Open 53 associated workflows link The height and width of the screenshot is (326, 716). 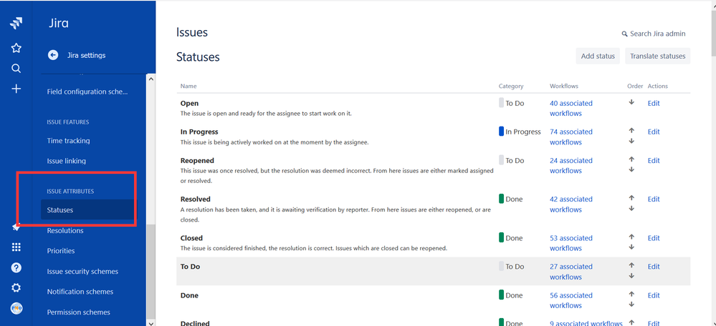click(571, 242)
